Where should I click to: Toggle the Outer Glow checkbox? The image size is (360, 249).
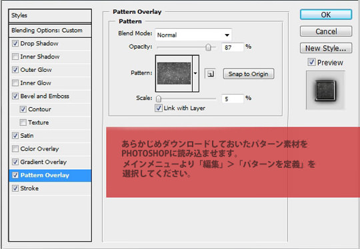15,70
